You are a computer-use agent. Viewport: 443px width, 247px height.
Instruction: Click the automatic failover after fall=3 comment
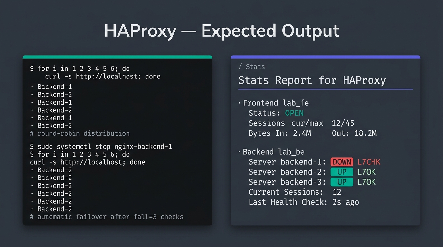point(107,217)
